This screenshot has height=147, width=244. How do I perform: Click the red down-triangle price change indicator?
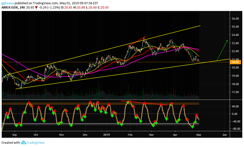click(36, 8)
